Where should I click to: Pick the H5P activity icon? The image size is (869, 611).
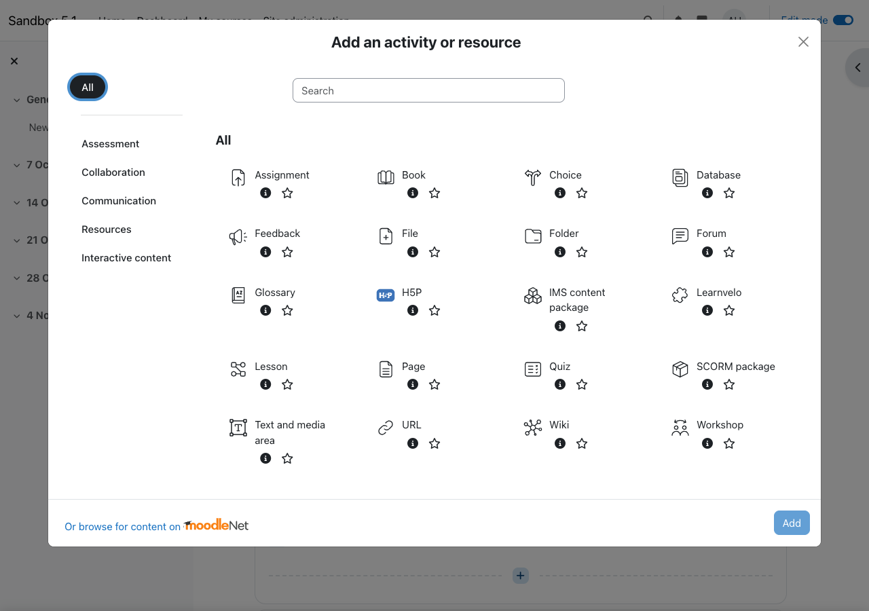click(386, 295)
